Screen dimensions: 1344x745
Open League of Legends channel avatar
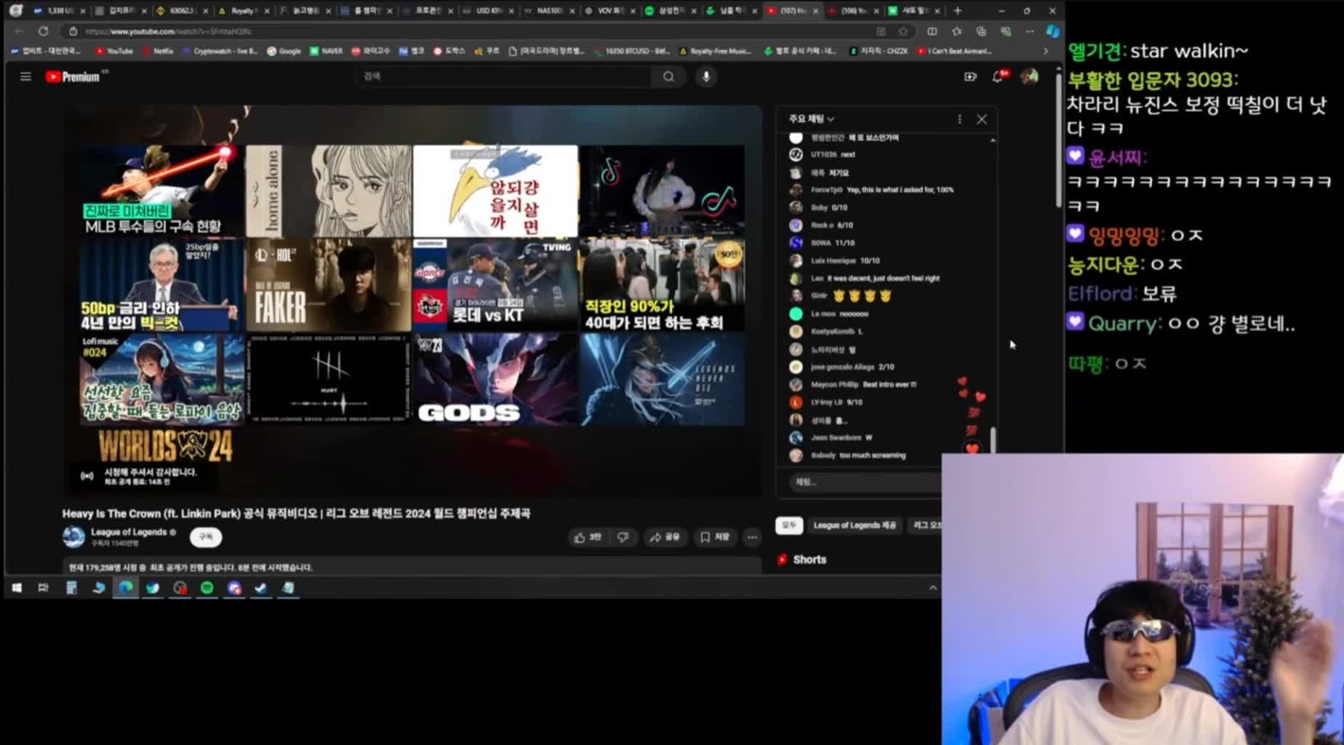[x=73, y=537]
